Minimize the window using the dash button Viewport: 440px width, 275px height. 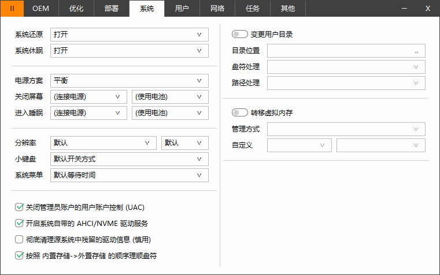click(x=403, y=8)
